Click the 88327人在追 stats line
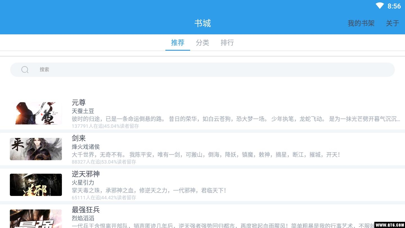Image resolution: width=405 pixels, height=228 pixels. (104, 162)
